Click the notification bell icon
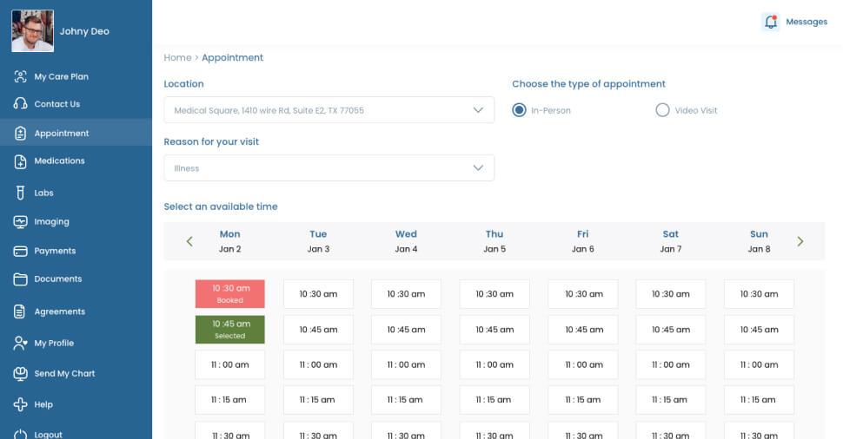The image size is (843, 439). [x=770, y=23]
